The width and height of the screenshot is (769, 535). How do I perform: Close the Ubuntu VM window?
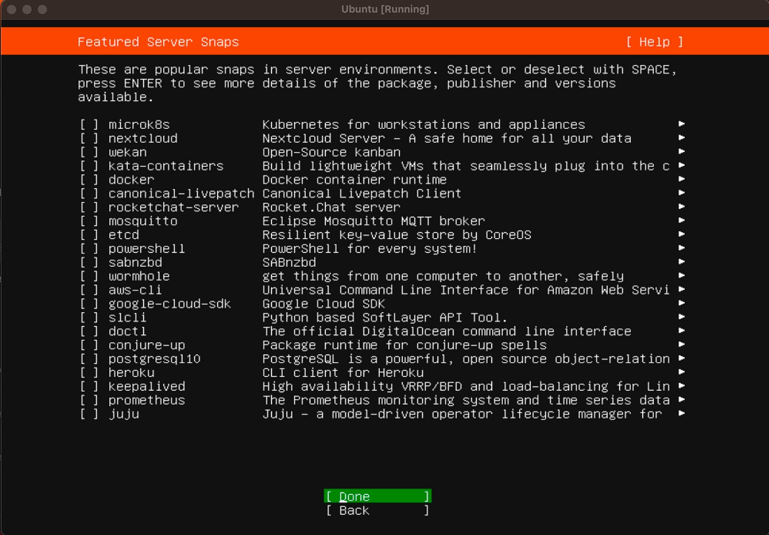coord(12,10)
